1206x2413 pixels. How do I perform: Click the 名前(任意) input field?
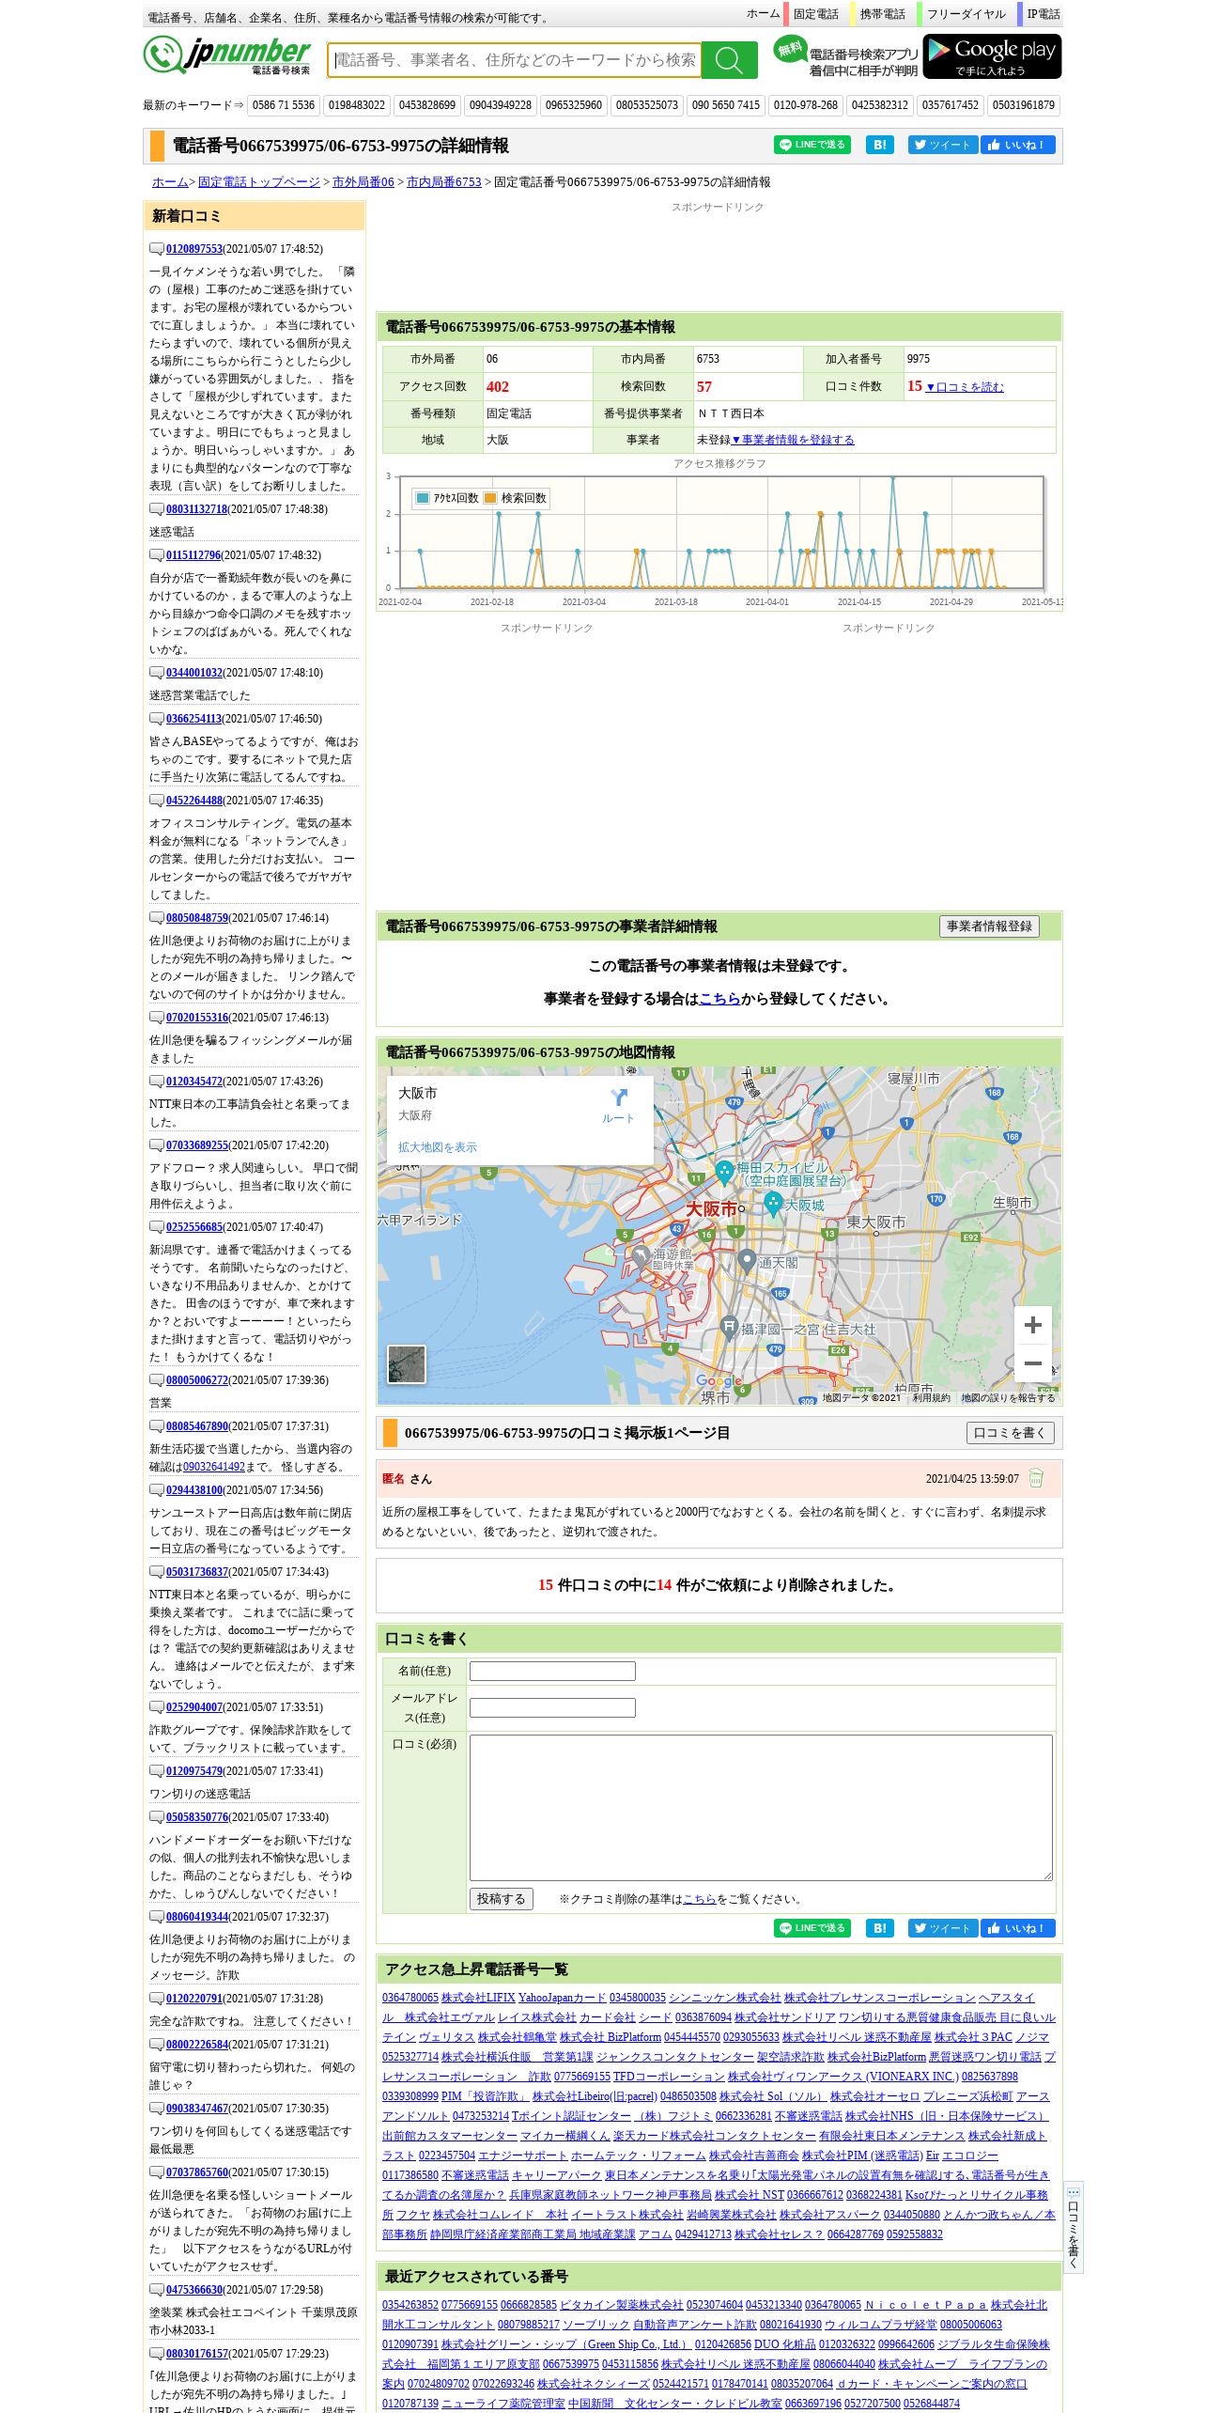pyautogui.click(x=552, y=1671)
